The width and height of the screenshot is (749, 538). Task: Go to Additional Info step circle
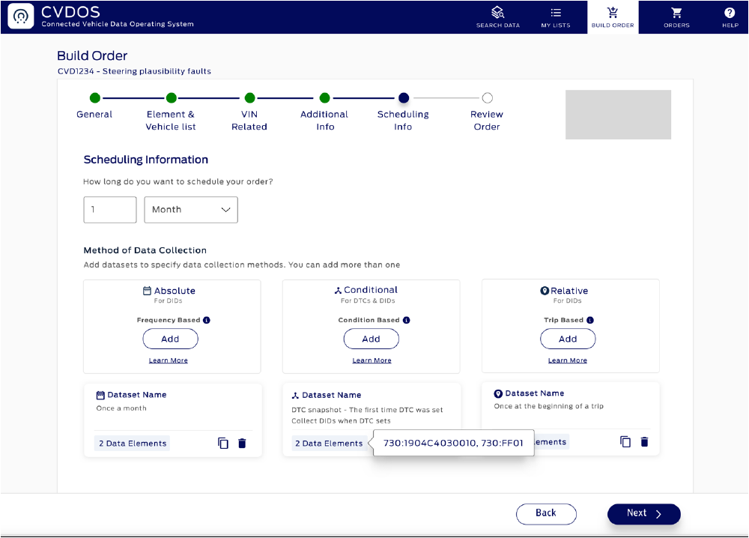click(x=325, y=98)
